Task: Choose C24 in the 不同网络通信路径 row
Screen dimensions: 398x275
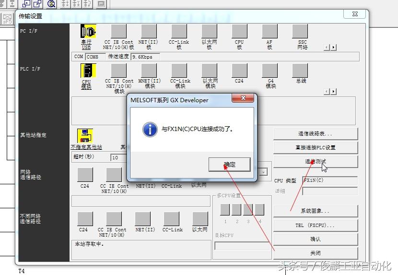Action: pyautogui.click(x=85, y=219)
